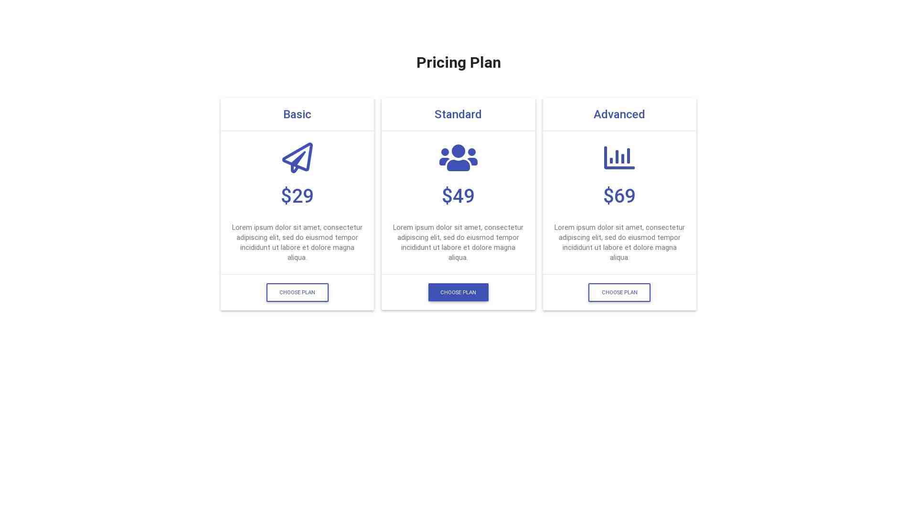This screenshot has height=515, width=917.
Task: Click the first description line in Basic card
Action: (x=297, y=227)
